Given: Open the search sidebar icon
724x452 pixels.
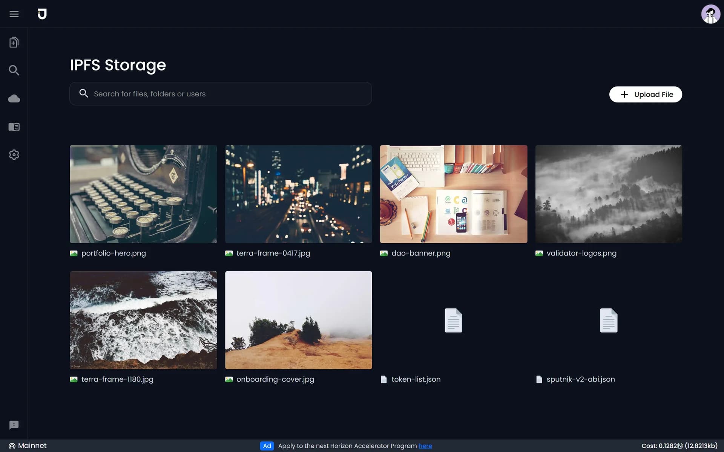Looking at the screenshot, I should [14, 70].
